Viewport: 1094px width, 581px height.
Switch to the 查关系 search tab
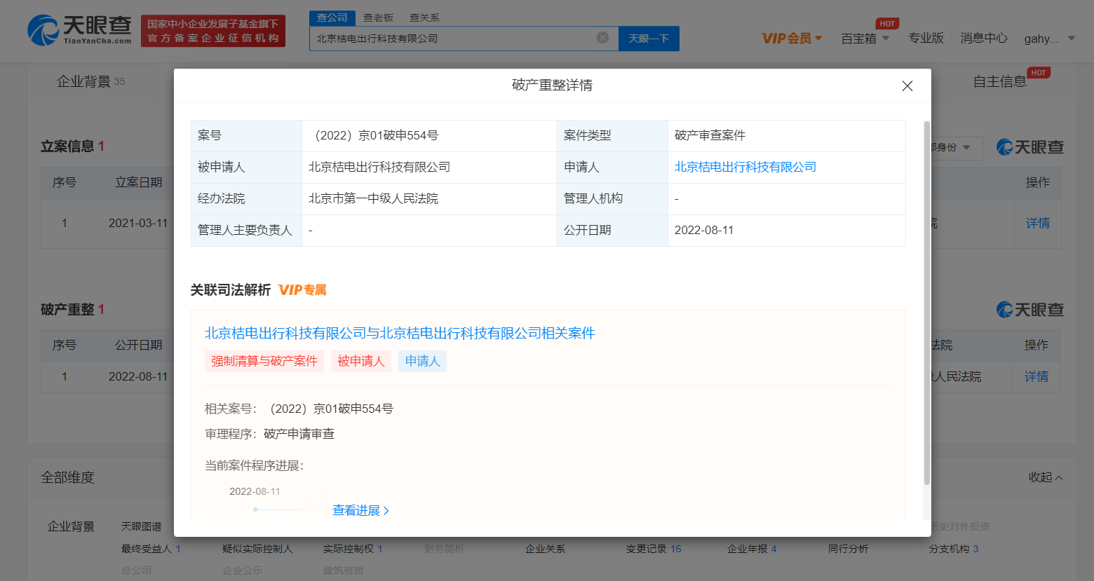tap(424, 18)
